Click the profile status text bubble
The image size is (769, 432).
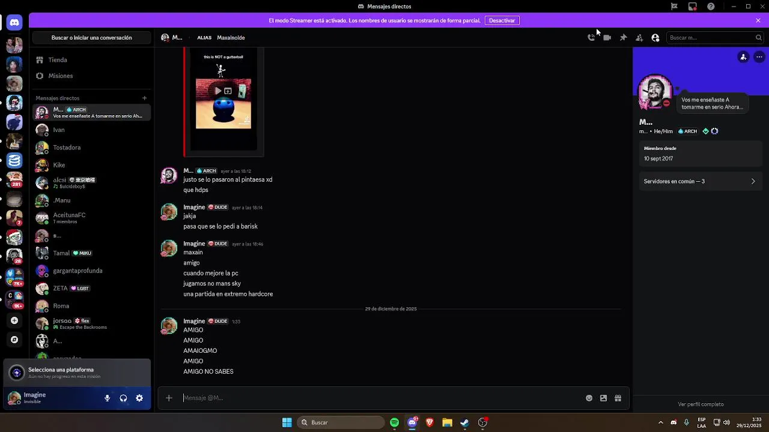click(713, 103)
